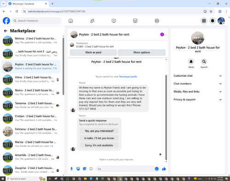This screenshot has height=181, width=230.
Task: Open the Cristian conversation in the list
Action: pos(31,119)
